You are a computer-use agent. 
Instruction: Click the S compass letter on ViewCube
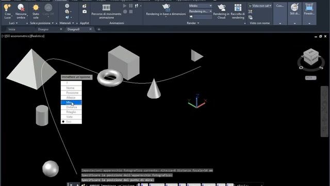[x=321, y=68]
